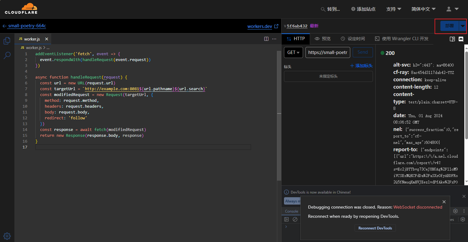
Task: Click the open-external icon beside workers.dev
Action: 276,26
